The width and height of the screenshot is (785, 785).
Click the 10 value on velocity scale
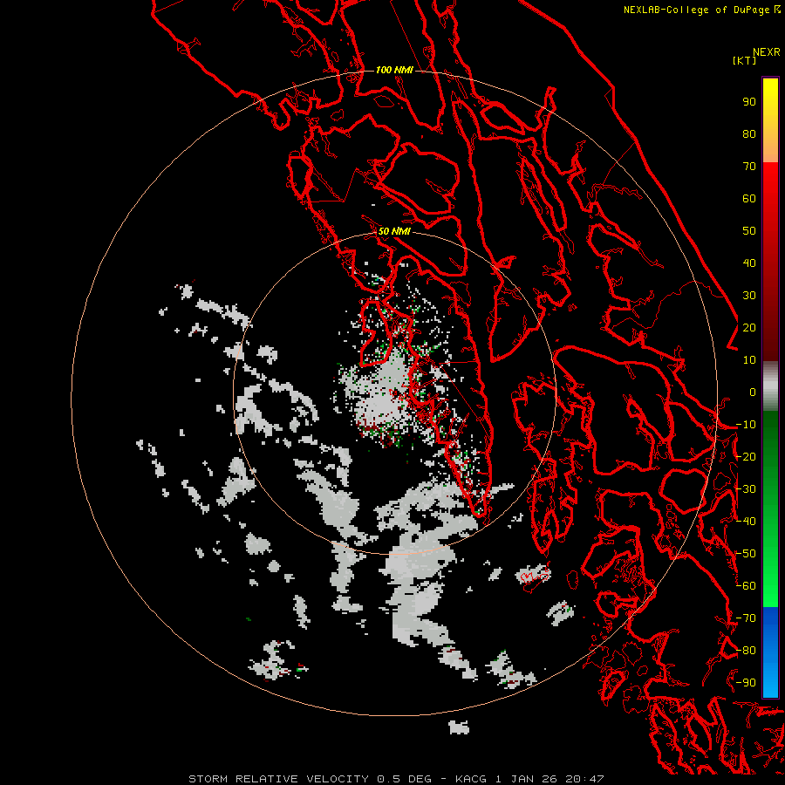pos(749,360)
